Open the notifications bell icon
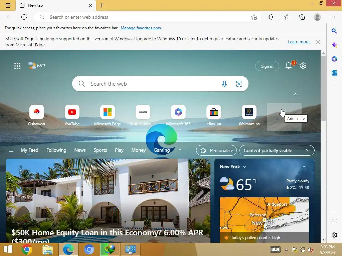 [289, 66]
